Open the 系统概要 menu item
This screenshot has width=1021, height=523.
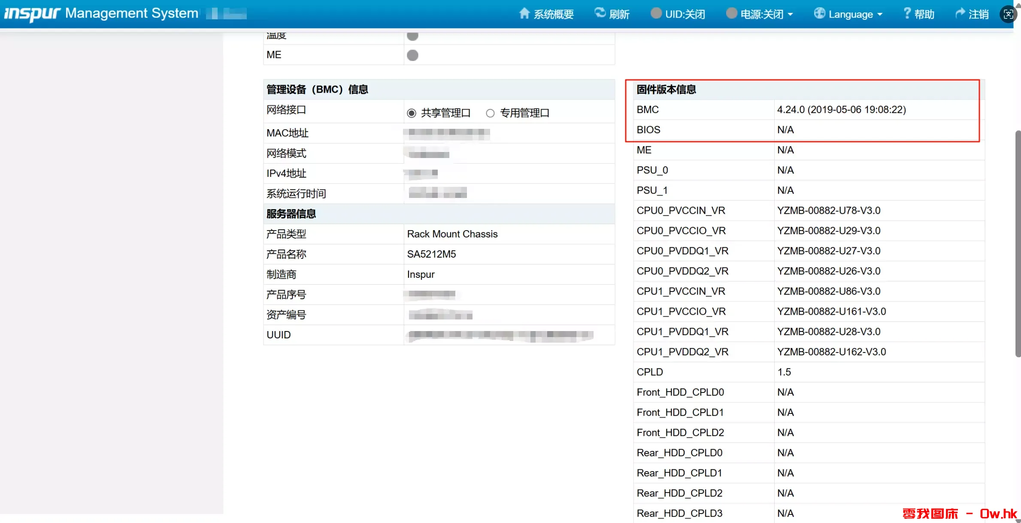click(554, 14)
